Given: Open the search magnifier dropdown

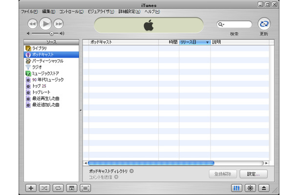Looking at the screenshot, I should 221,24.
